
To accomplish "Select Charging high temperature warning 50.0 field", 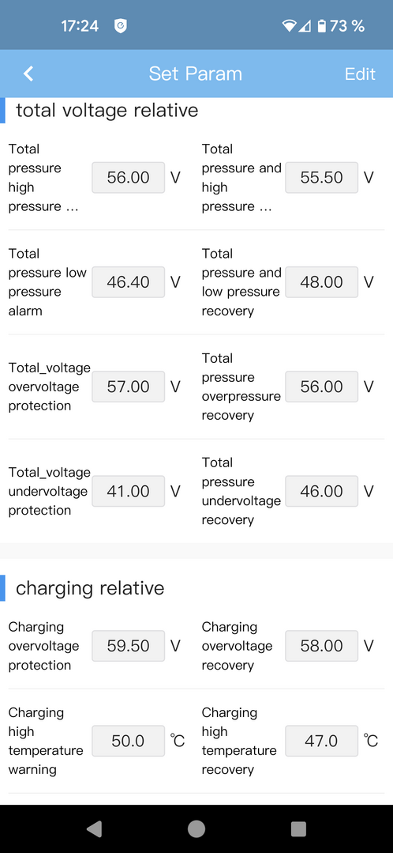I will [128, 741].
